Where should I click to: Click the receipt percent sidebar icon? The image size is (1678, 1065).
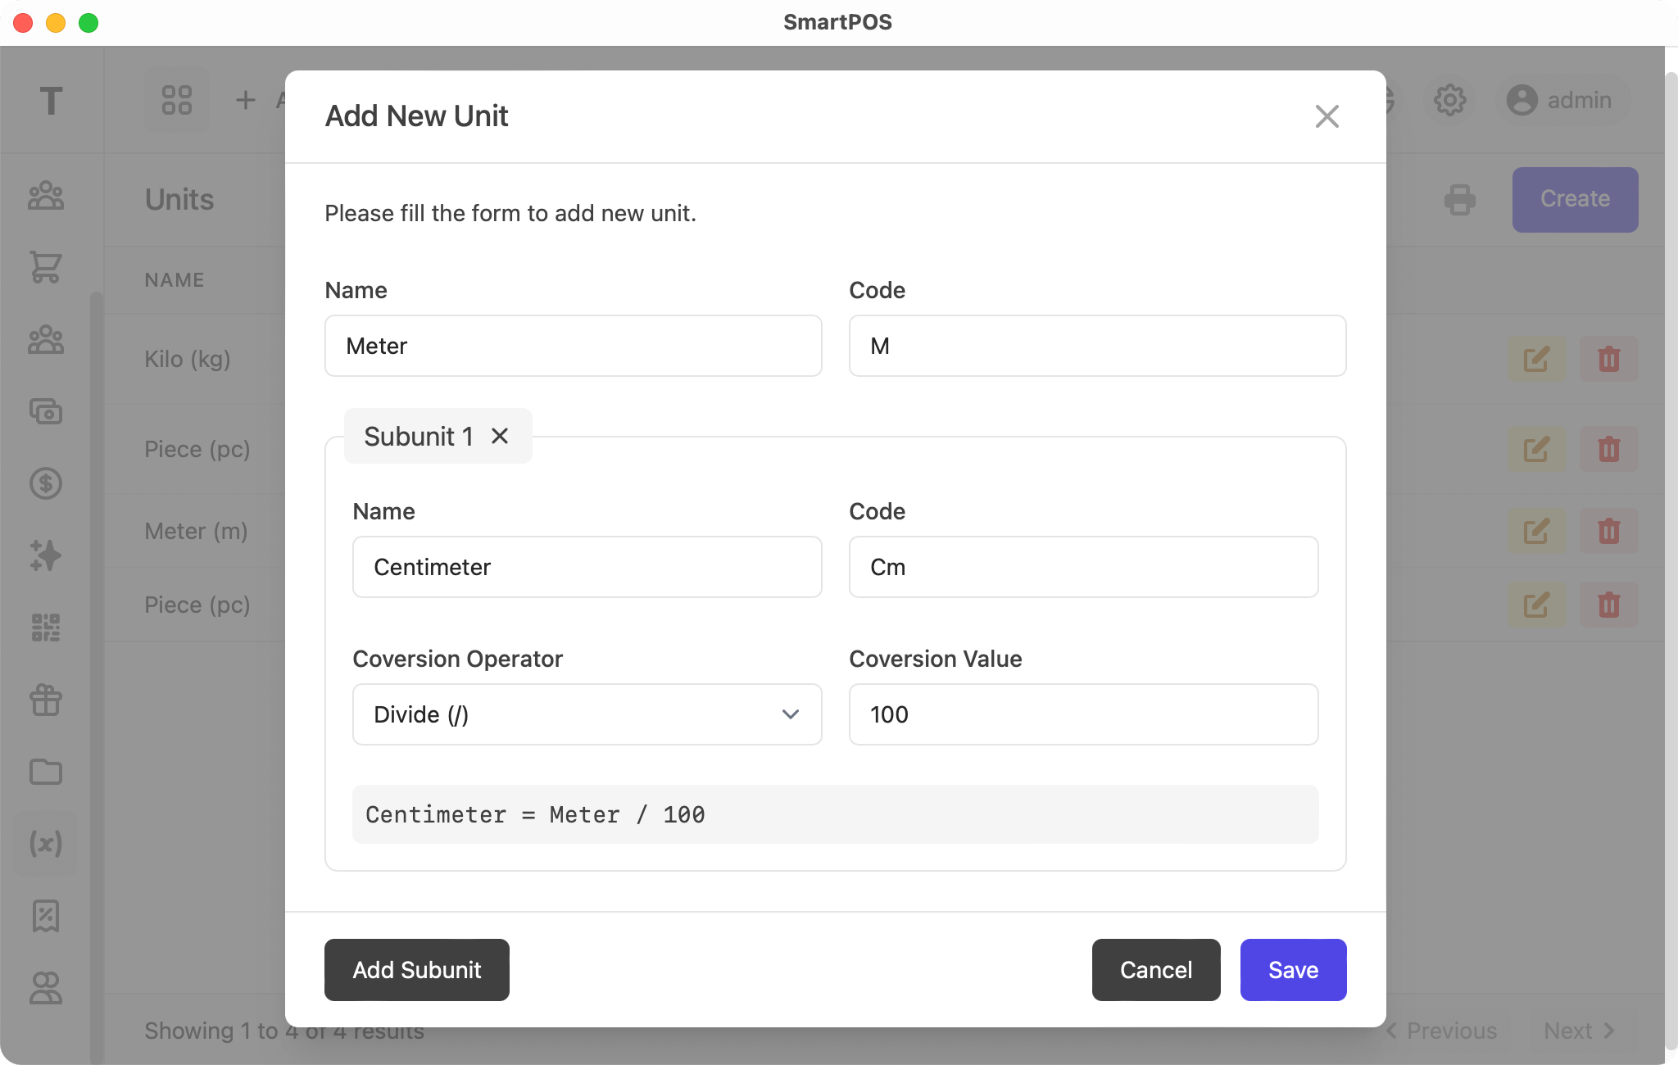[46, 916]
